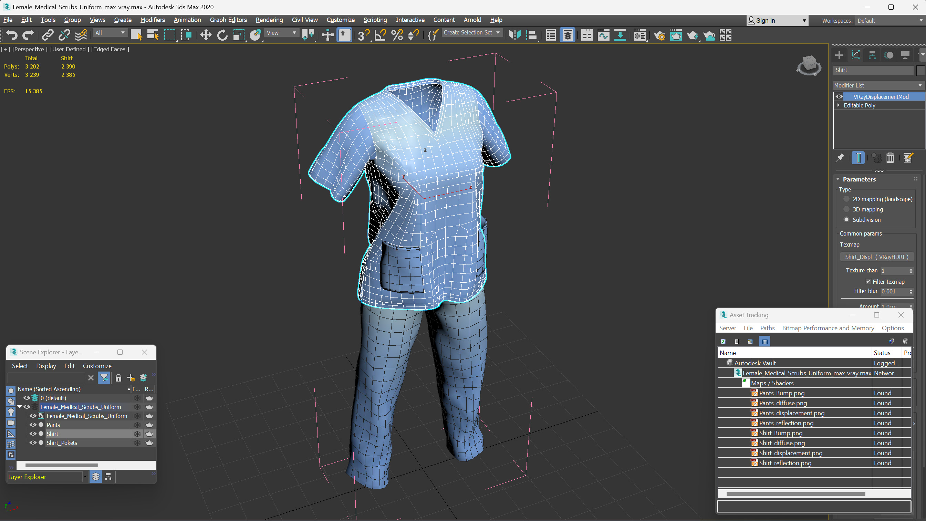Activate the Select Object tool
Image resolution: width=926 pixels, height=521 pixels.
136,35
